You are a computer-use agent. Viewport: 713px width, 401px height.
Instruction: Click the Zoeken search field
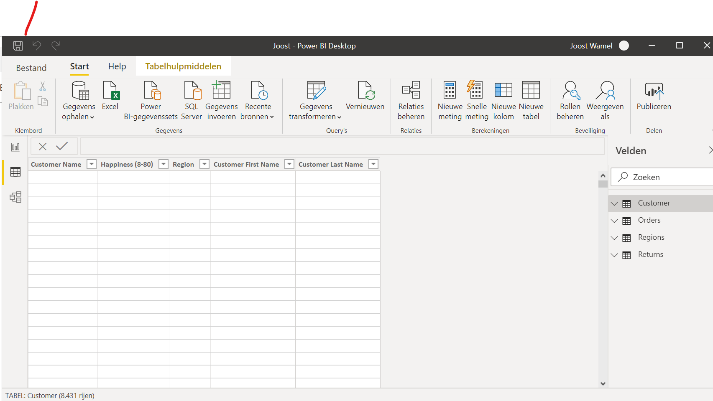point(662,177)
